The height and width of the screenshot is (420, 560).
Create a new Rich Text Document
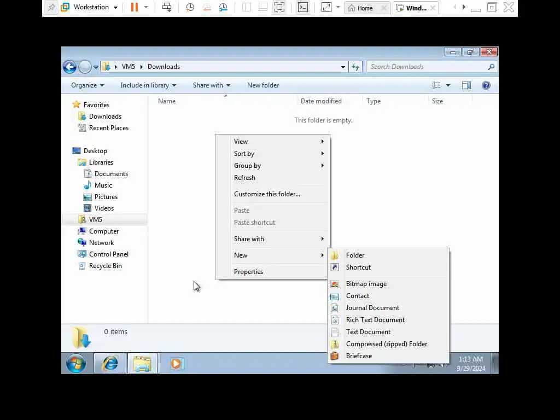(x=388, y=320)
